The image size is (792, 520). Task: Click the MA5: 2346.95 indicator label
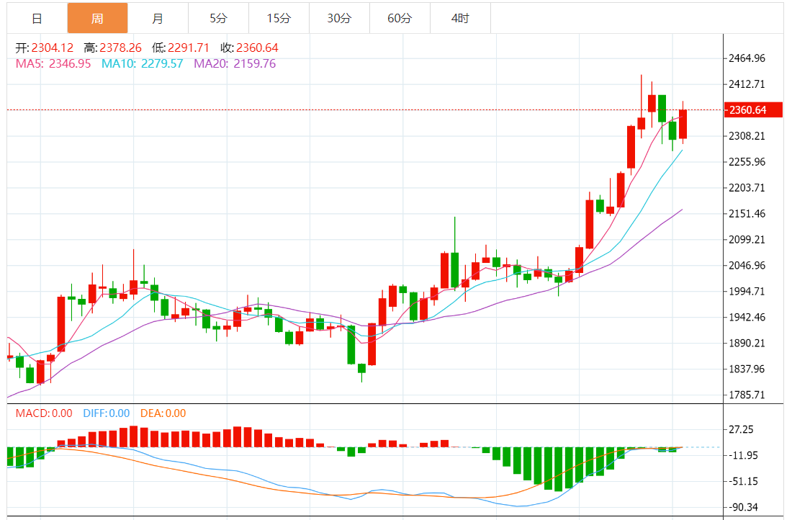click(x=53, y=63)
